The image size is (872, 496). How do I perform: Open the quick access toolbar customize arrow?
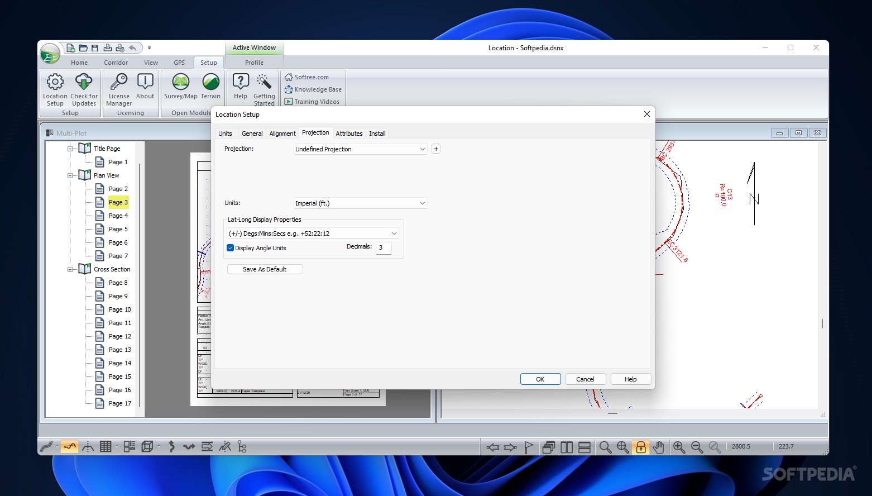pyautogui.click(x=149, y=48)
